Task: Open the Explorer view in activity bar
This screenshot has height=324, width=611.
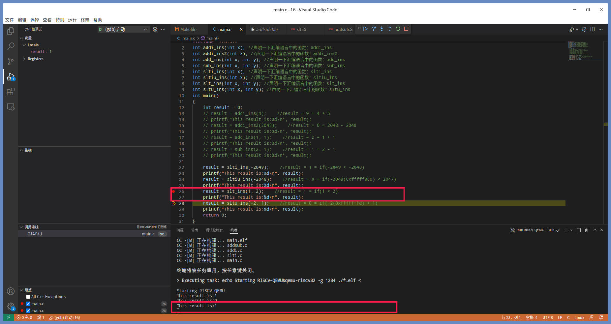Action: pos(11,31)
